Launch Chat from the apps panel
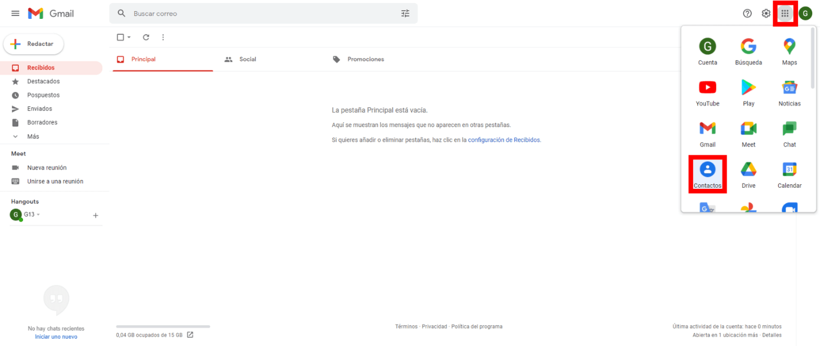Viewport: 820px width, 353px height. [x=789, y=135]
